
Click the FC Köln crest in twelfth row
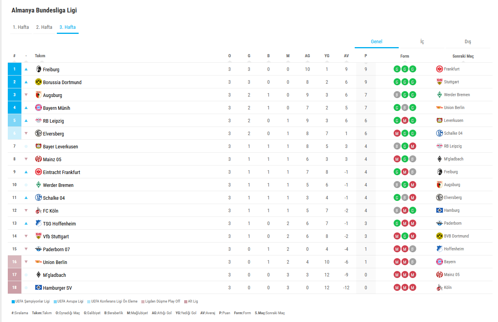[38, 210]
